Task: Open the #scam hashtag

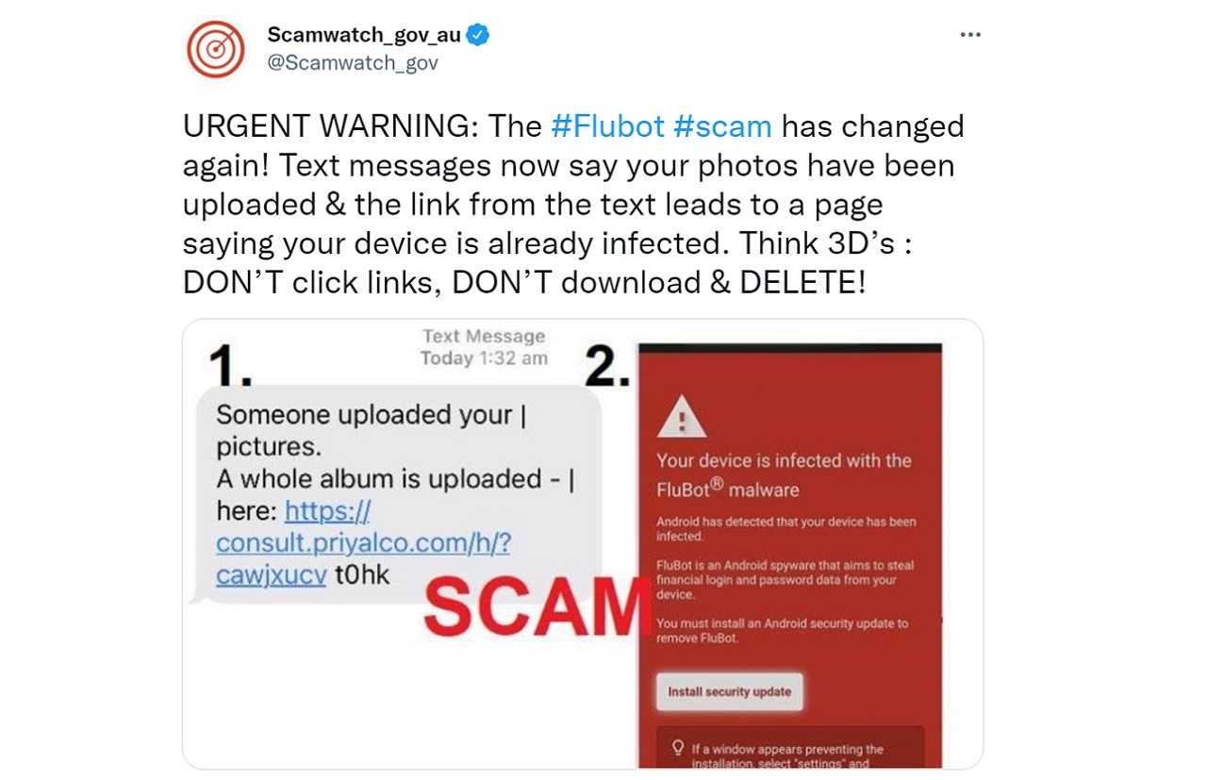Action: (723, 126)
